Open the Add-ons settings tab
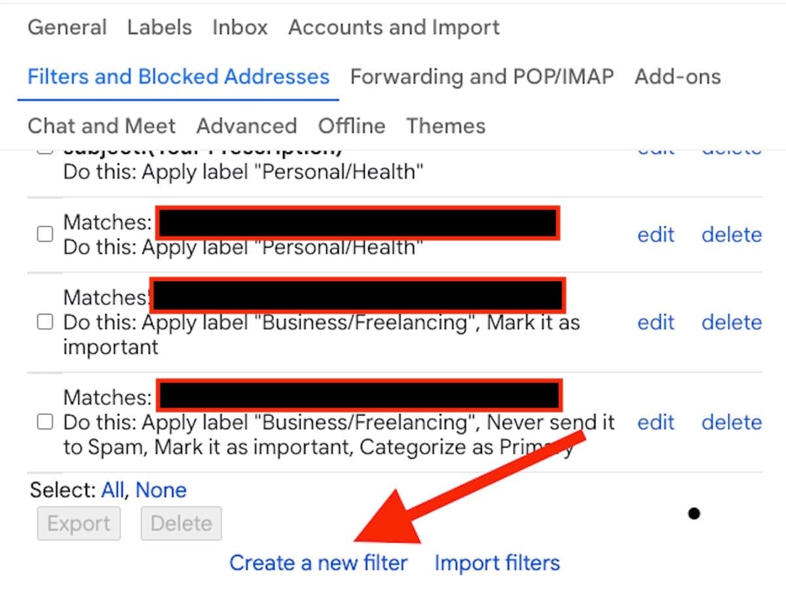Screen dimensions: 786x595 coord(677,77)
